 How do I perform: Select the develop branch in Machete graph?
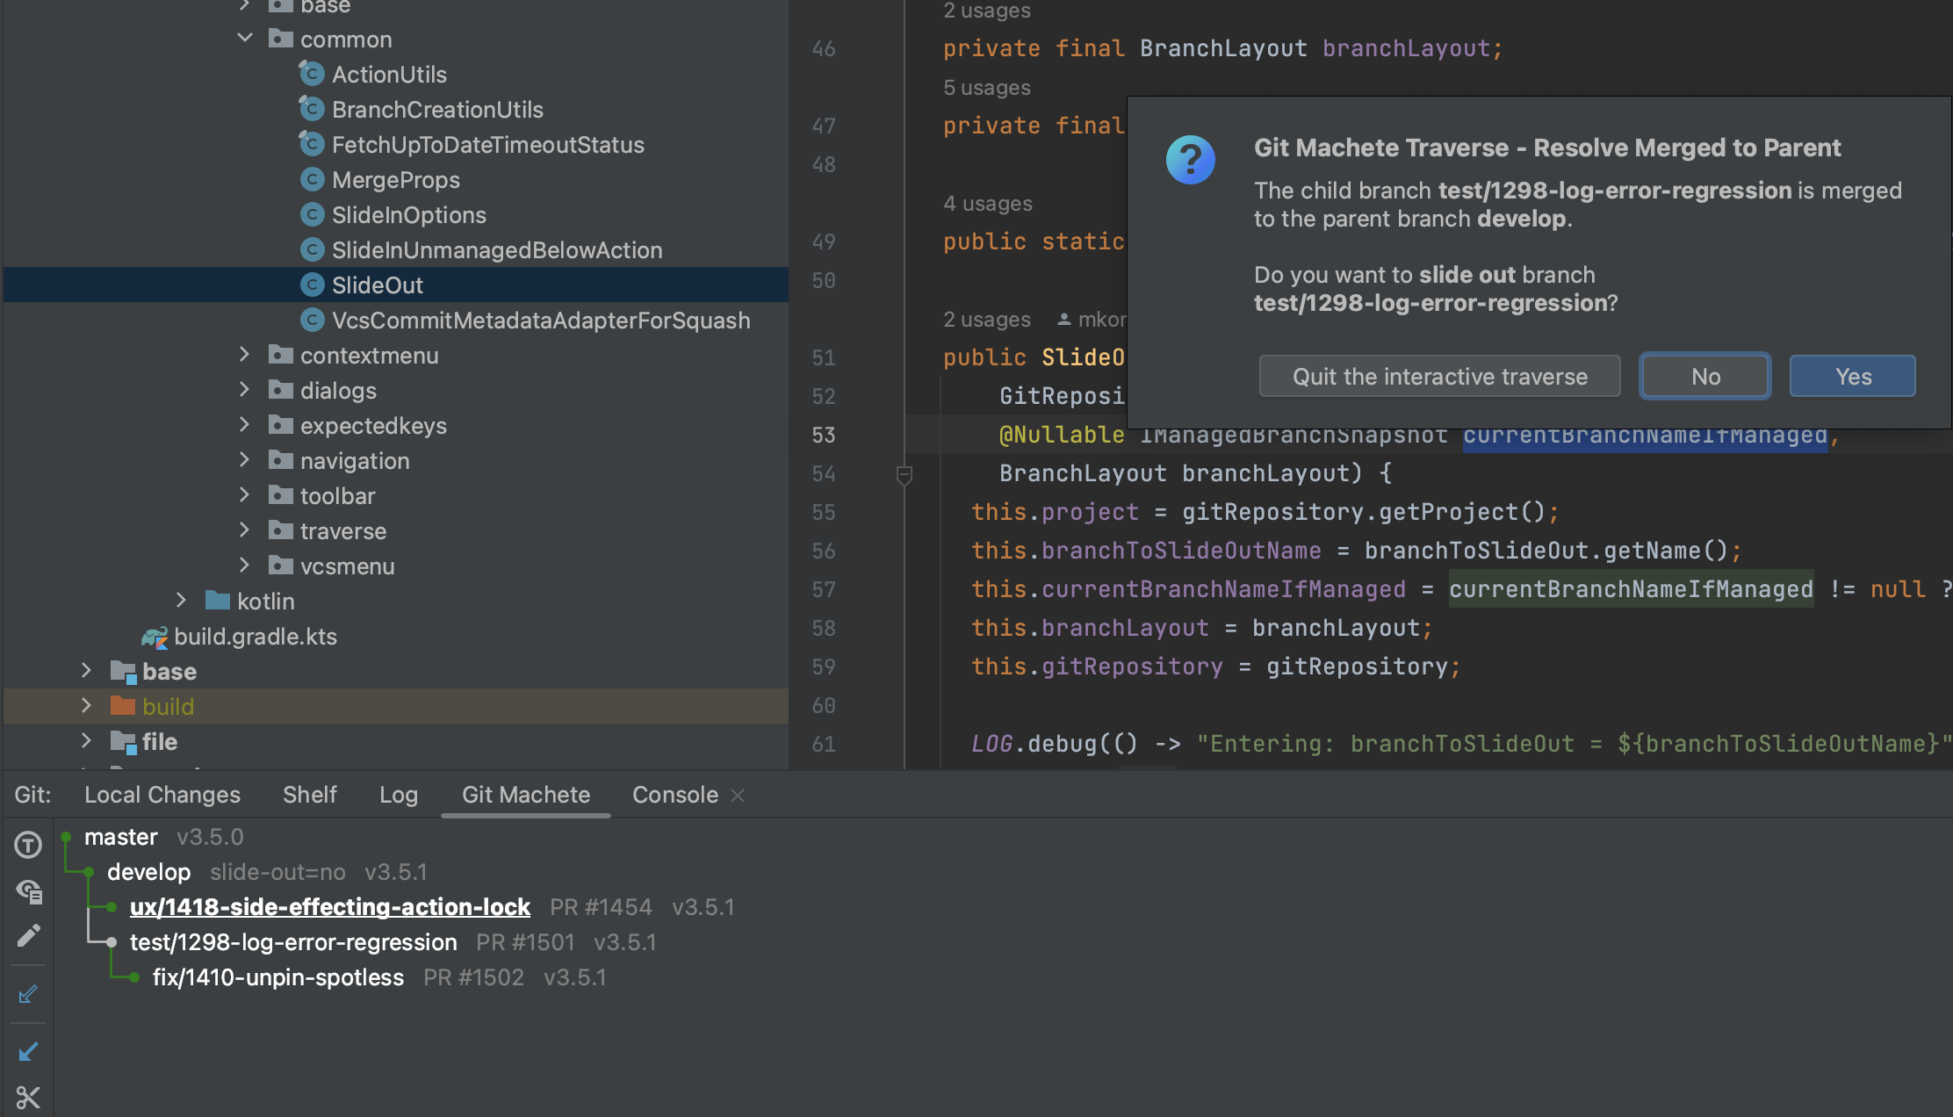(x=148, y=871)
